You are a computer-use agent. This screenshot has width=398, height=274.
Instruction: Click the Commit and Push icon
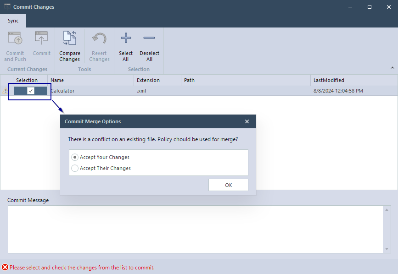(x=15, y=38)
